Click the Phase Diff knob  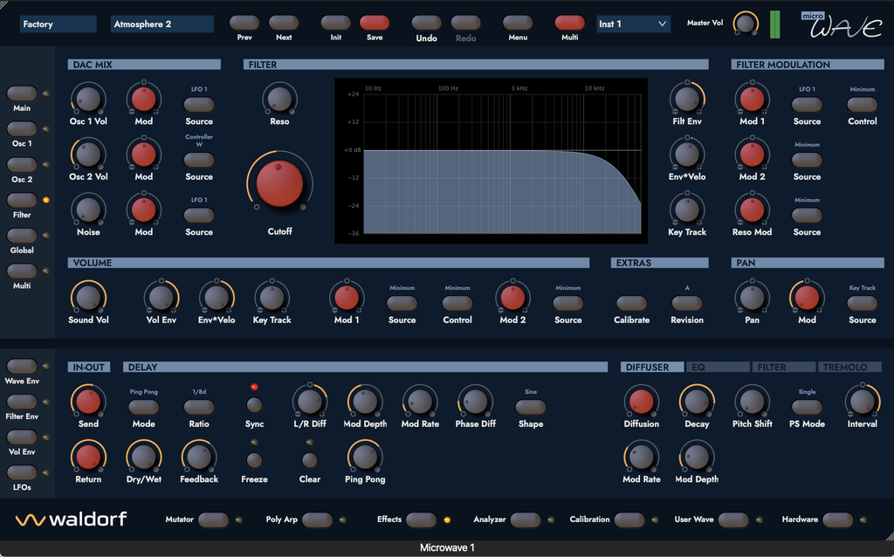[x=476, y=401]
